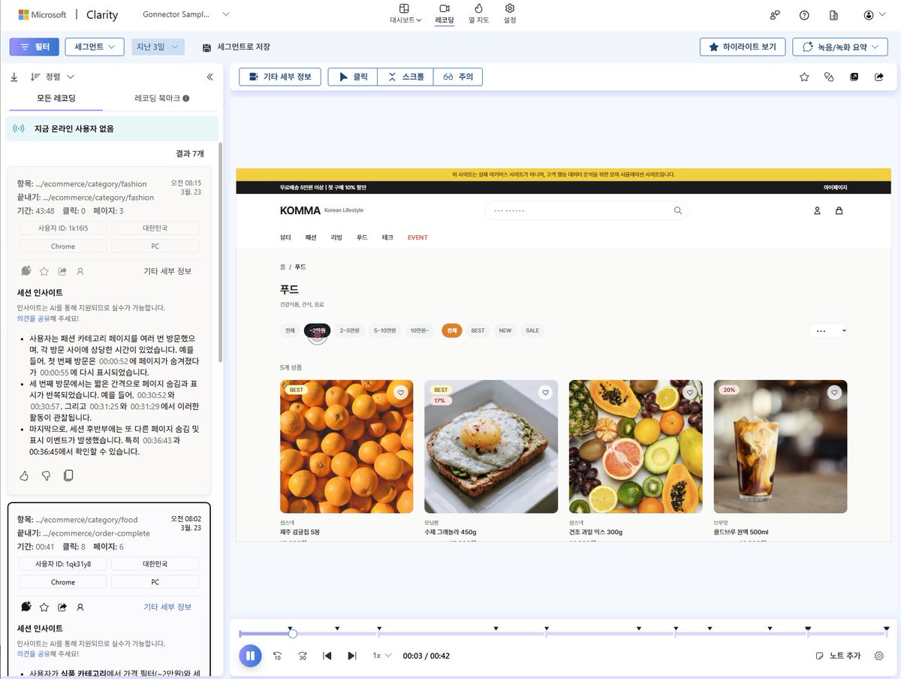Go to previous recording
Image resolution: width=901 pixels, height=679 pixels.
(x=327, y=656)
